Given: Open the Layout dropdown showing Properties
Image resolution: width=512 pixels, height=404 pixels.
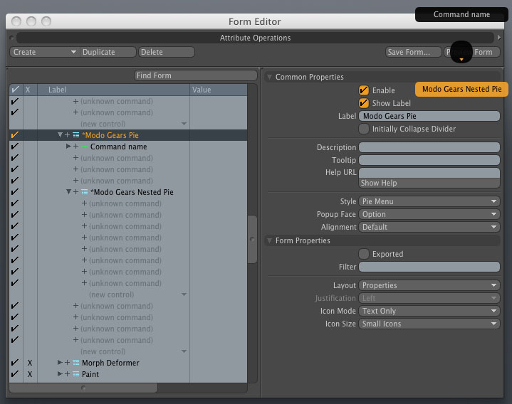Looking at the screenshot, I should (429, 285).
